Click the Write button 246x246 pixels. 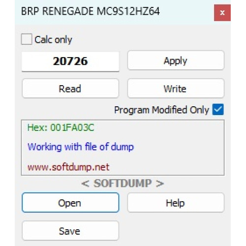coord(176,89)
